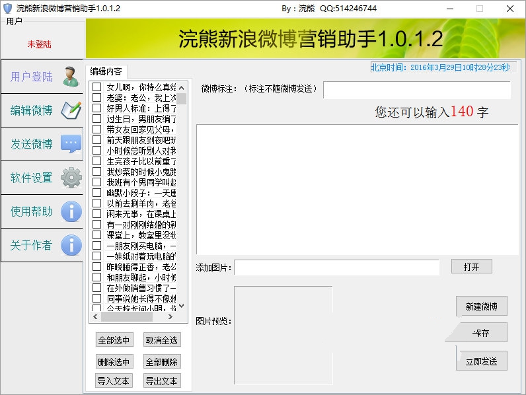This screenshot has width=526, height=395.
Task: Check the box for 过生日，男朋友 row
Action: click(97, 119)
